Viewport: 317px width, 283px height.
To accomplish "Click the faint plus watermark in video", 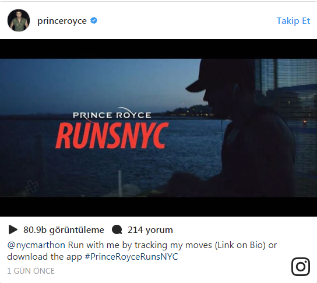I will tap(31, 186).
